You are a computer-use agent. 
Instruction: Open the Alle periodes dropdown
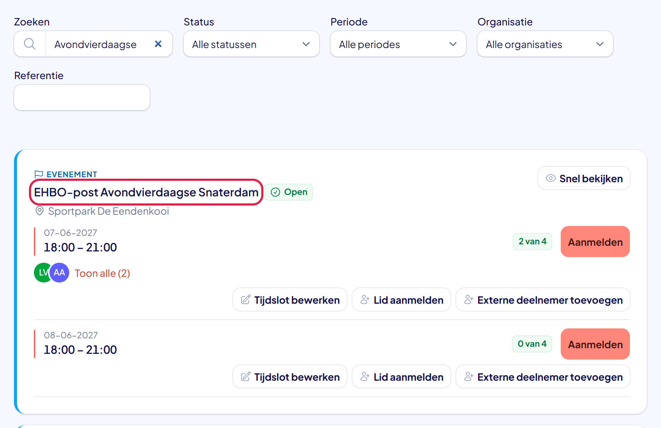pos(398,44)
